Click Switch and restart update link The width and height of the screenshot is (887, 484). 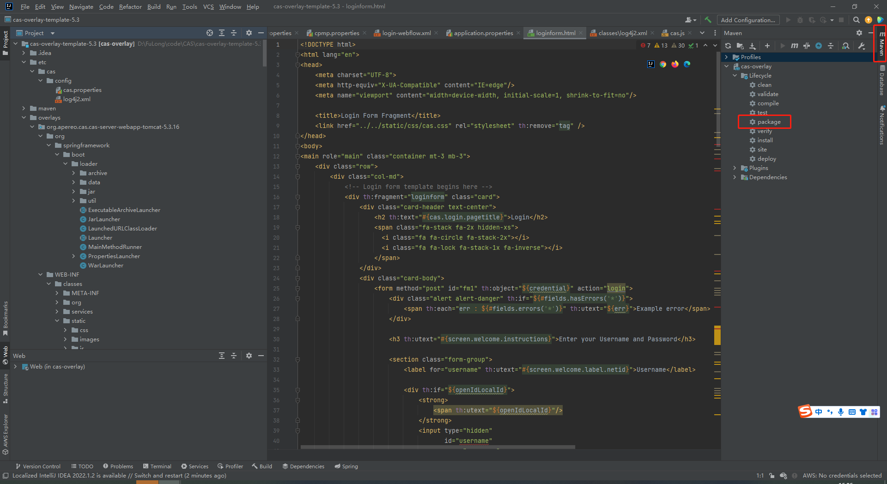158,476
